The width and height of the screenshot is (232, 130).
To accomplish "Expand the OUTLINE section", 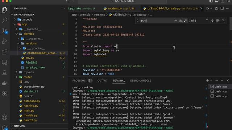I will pos(20,126).
